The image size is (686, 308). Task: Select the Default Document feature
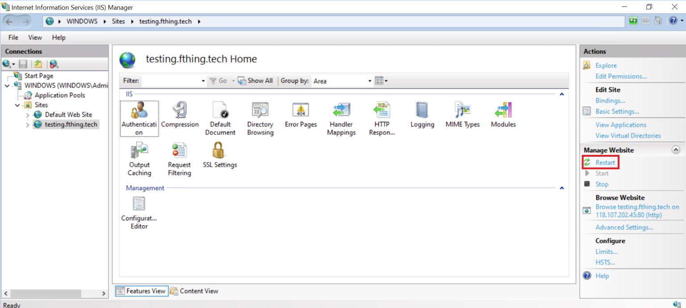(220, 114)
